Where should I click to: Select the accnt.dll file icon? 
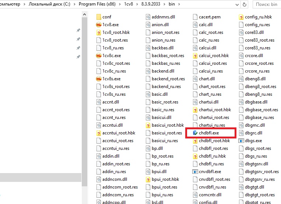99,102
